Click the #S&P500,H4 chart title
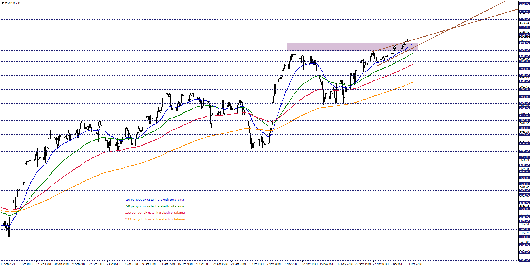 [x=12, y=3]
